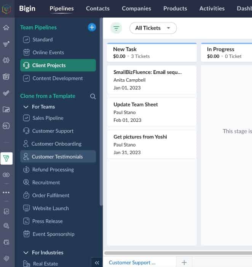Click the In Progress stage header
Viewport: 252px width, 267px height.
[x=226, y=53]
